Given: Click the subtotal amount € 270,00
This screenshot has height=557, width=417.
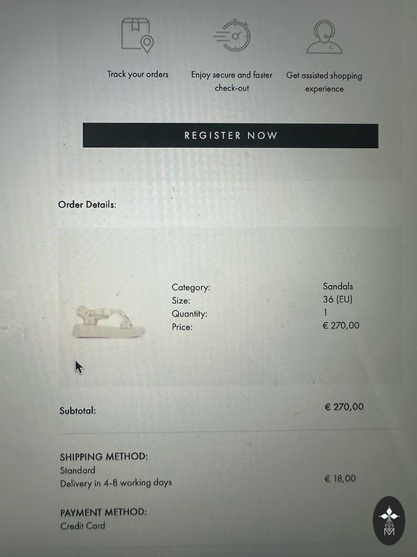Looking at the screenshot, I should coord(344,406).
